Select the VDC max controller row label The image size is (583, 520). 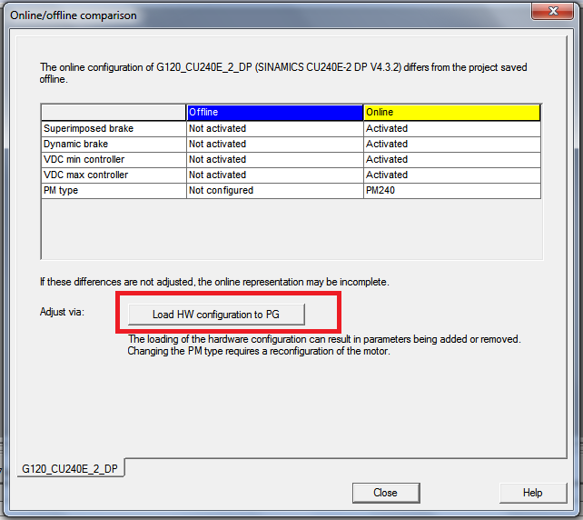[x=114, y=175]
